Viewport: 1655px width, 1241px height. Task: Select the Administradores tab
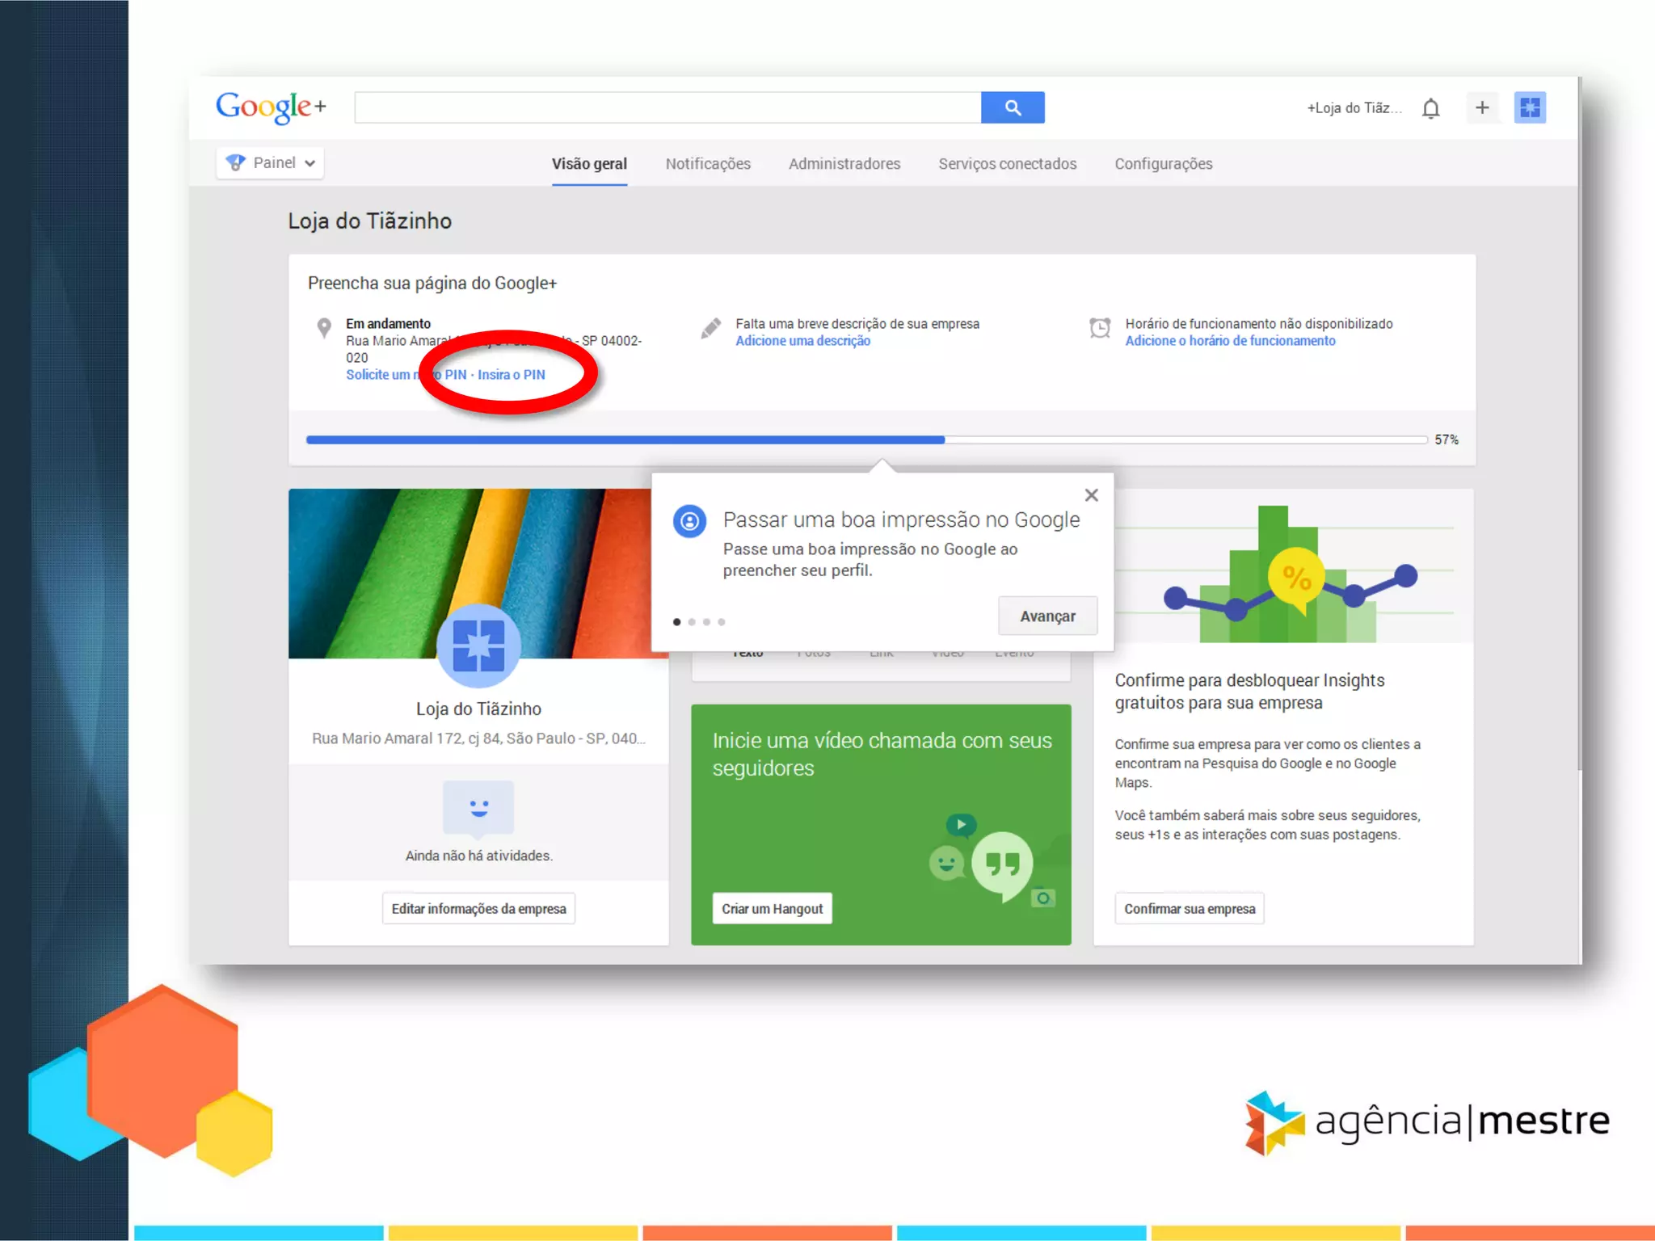[x=844, y=164]
